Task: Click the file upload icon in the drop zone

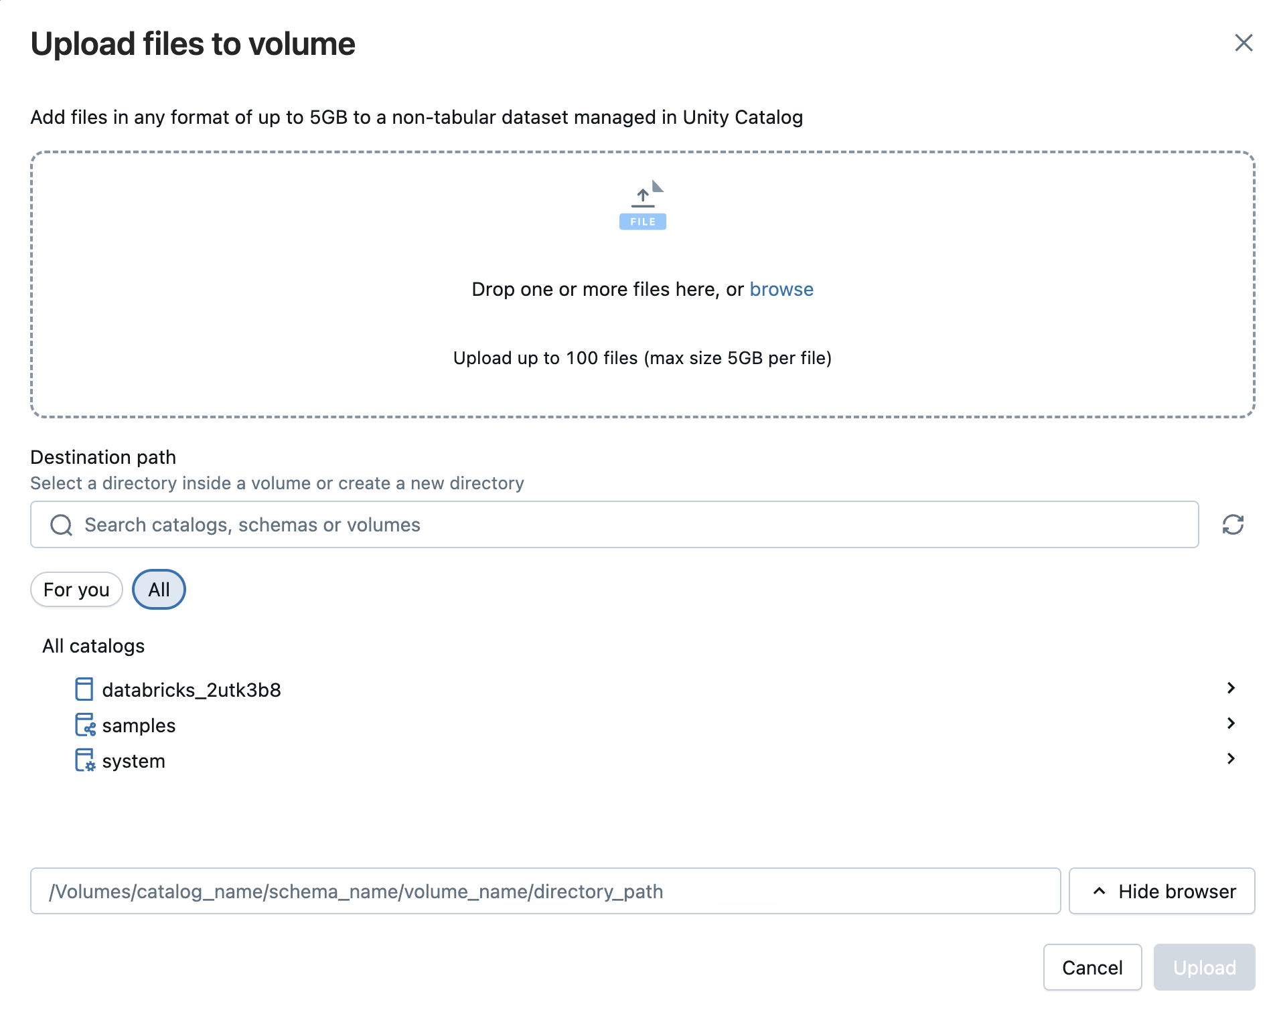Action: [x=642, y=203]
